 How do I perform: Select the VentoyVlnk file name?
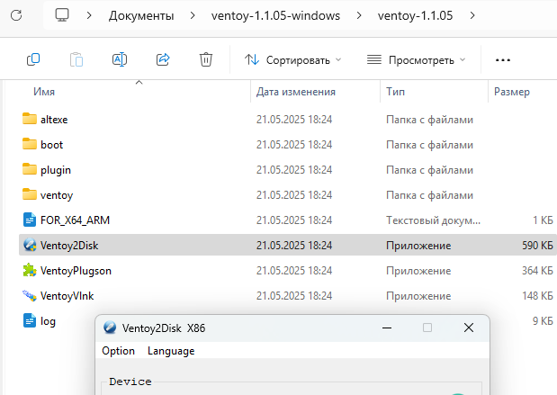(67, 296)
